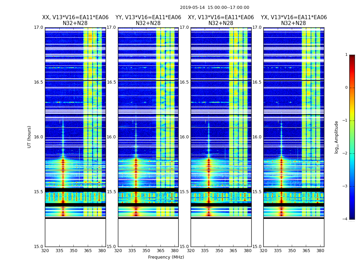The height and width of the screenshot is (274, 360).
Task: Click the colorbar tick label −2
Action: coord(345,153)
